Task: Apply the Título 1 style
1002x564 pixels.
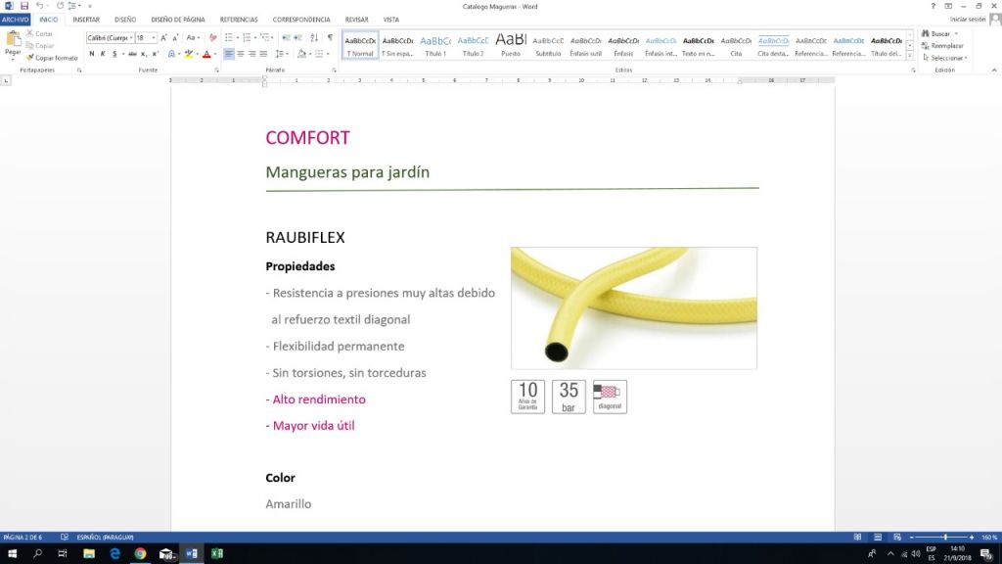Action: tap(435, 45)
